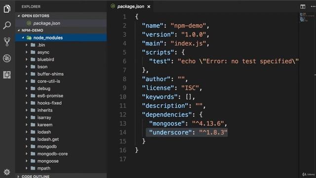Click the Split Editor icon
This screenshot has height=178, width=316.
pos(303,6)
